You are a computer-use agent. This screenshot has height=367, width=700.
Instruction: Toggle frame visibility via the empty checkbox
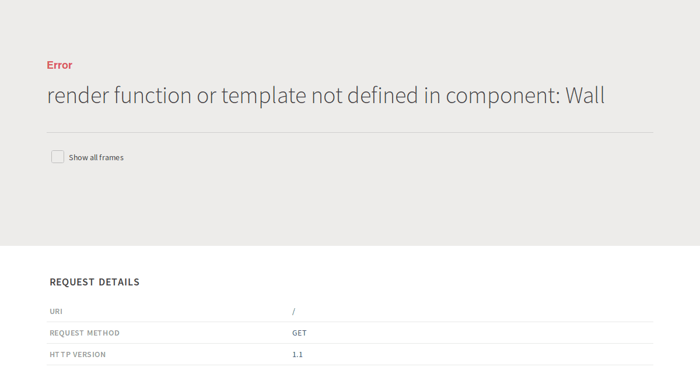(57, 156)
